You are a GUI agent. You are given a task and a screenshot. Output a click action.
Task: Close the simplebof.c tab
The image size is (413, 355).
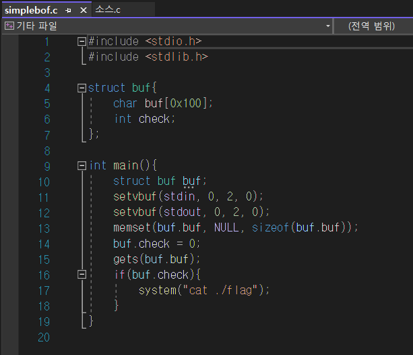(84, 10)
